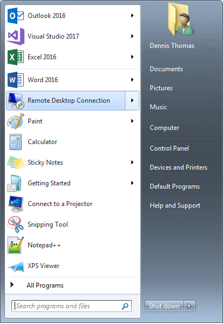This screenshot has width=223, height=324.
Task: Open Default Programs
Action: click(175, 186)
